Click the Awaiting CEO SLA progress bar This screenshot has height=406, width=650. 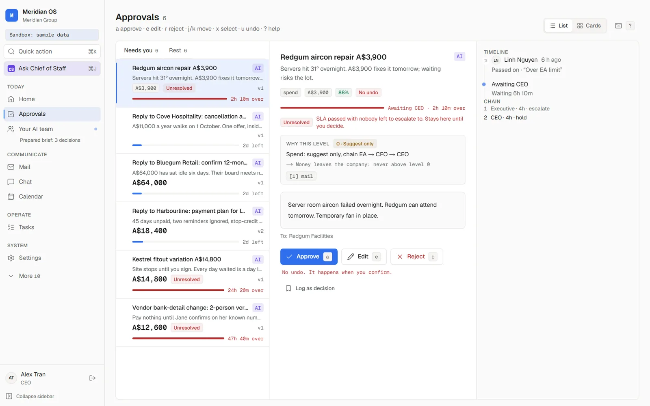[332, 108]
